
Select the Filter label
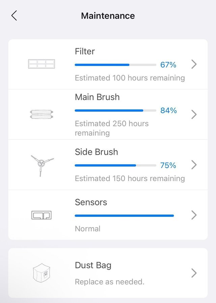pyautogui.click(x=85, y=52)
